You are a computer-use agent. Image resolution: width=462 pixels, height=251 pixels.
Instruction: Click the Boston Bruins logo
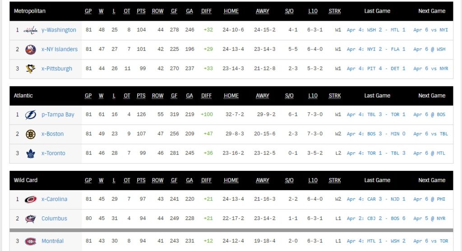(x=31, y=134)
